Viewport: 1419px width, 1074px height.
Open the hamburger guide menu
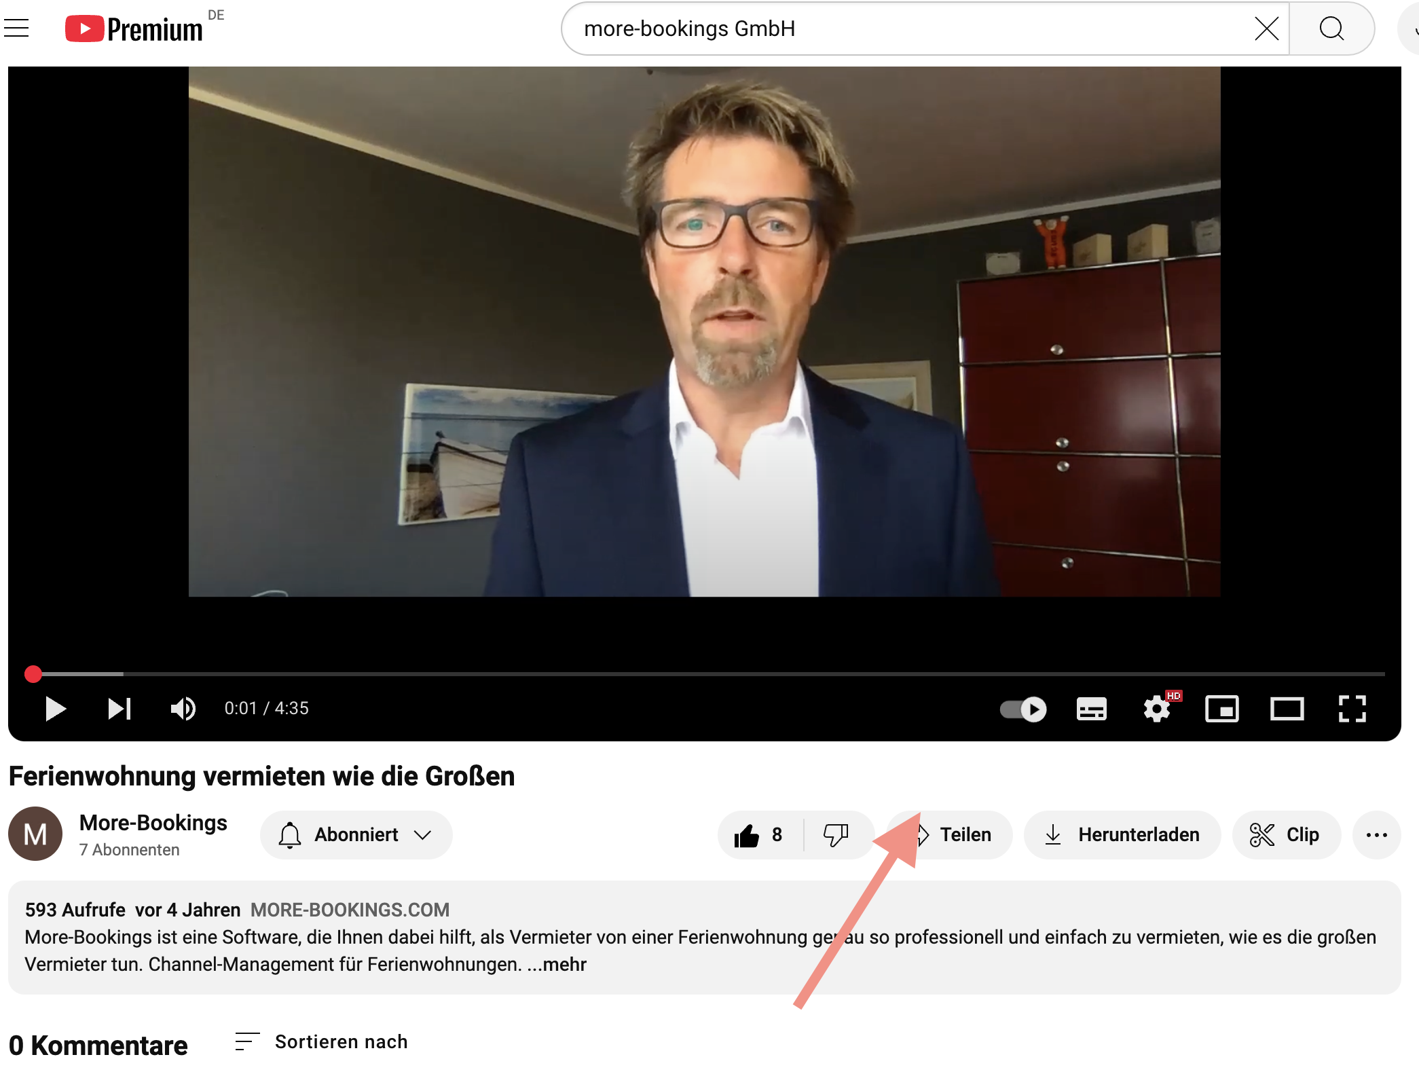pos(16,29)
